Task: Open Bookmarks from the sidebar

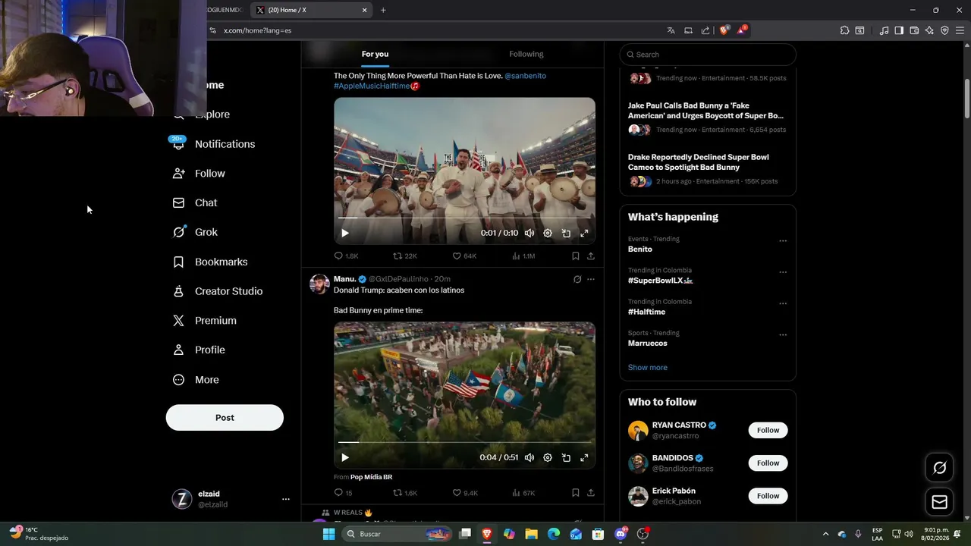Action: click(x=210, y=262)
